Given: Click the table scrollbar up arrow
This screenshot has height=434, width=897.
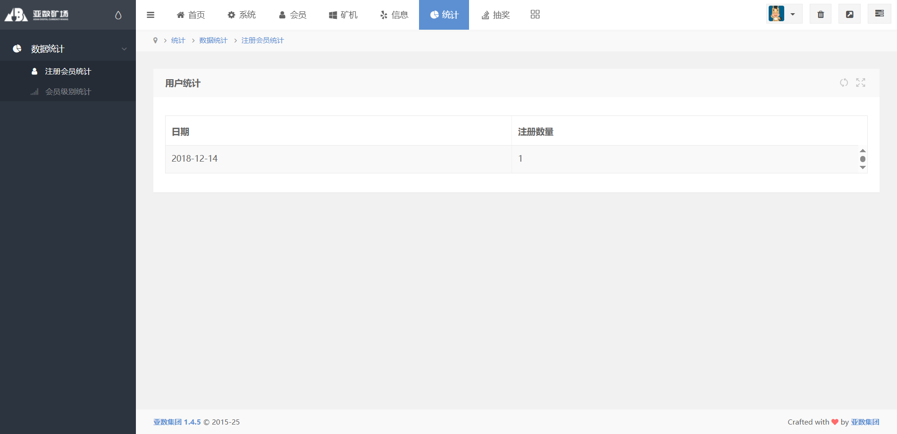Looking at the screenshot, I should tap(863, 151).
